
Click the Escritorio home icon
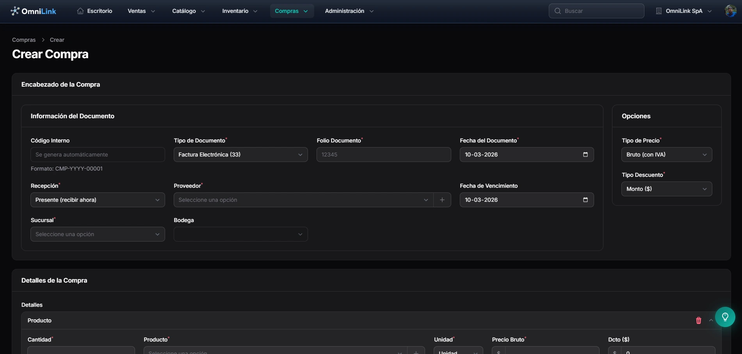click(x=80, y=11)
